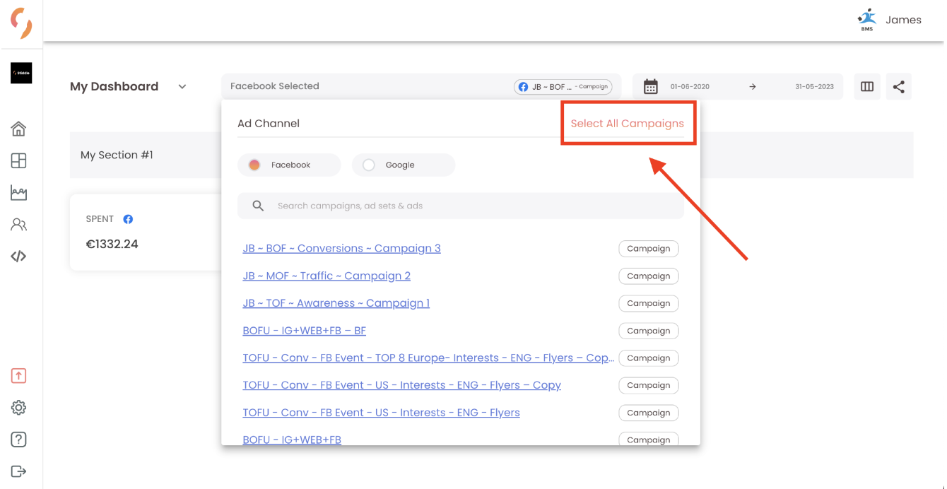Focus the Search campaigns, ad sets & ads field

point(461,206)
